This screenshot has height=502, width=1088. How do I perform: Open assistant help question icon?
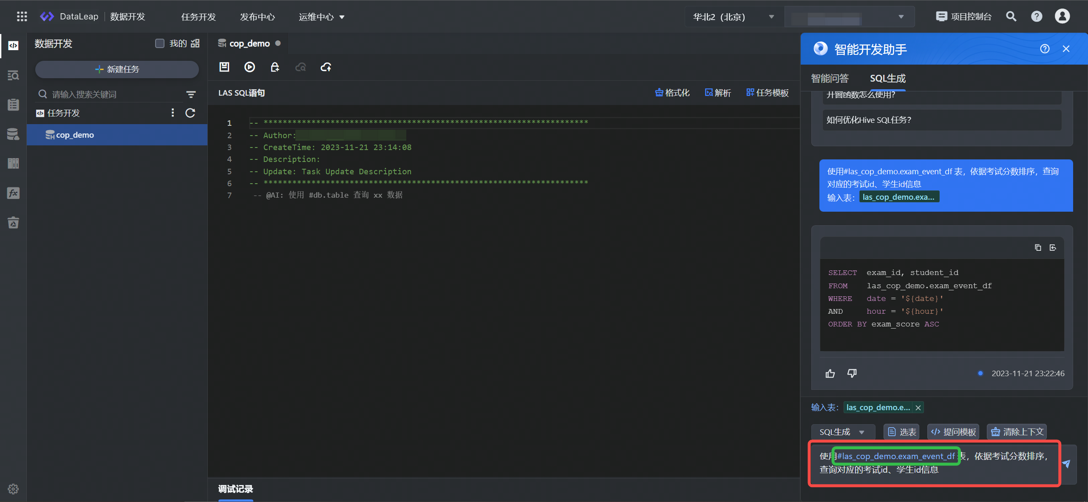click(x=1045, y=49)
